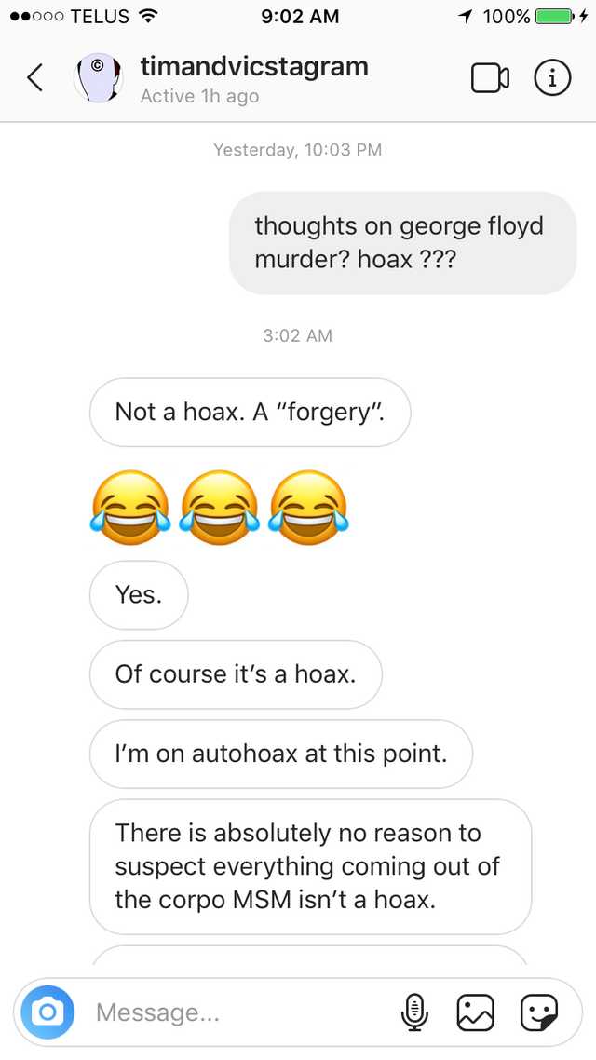Record a voice message with the microphone
Viewport: 596px width, 1060px height.
pos(414,1012)
